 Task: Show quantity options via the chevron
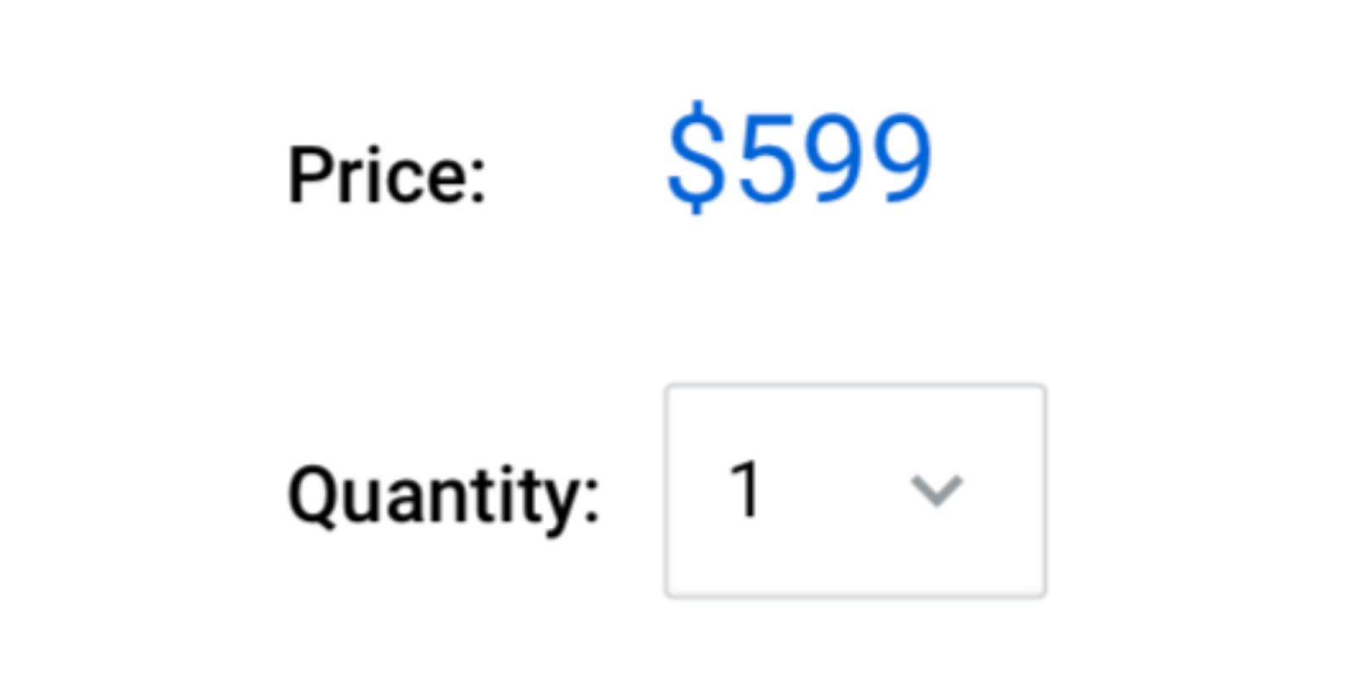(936, 491)
